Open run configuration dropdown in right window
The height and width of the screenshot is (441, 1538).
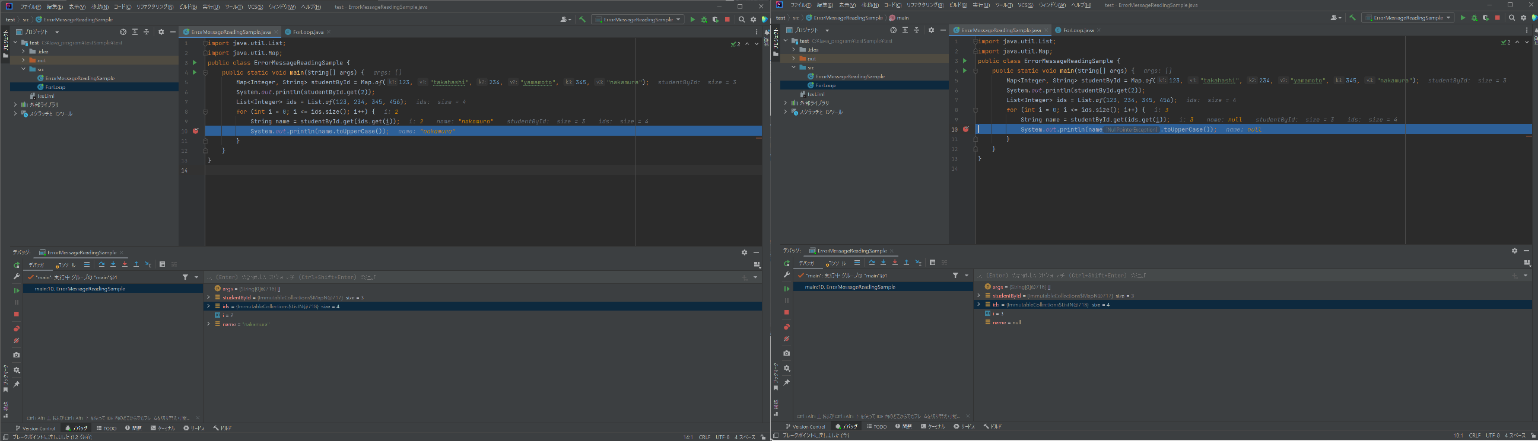point(1407,18)
